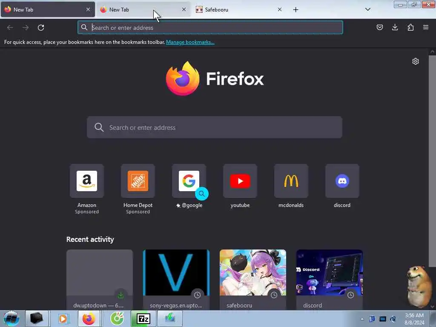
Task: Expand the list all tabs dropdown
Action: [367, 9]
